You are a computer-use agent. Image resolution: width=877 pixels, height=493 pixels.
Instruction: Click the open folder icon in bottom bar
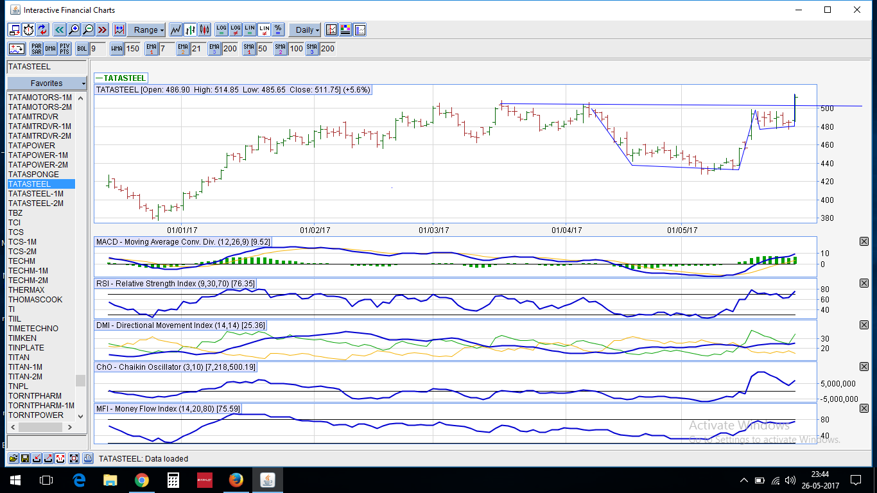[13, 458]
